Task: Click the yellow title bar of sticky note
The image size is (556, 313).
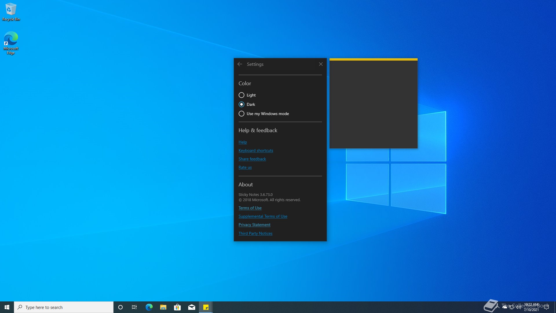Action: click(x=374, y=59)
